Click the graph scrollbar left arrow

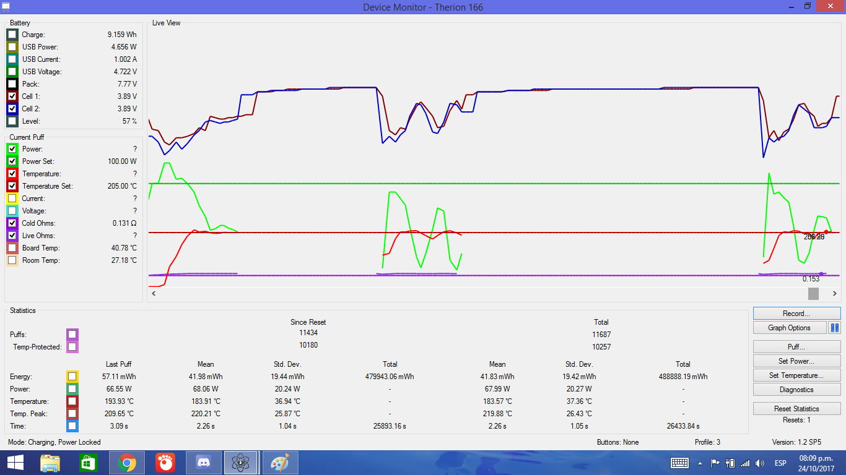[154, 293]
